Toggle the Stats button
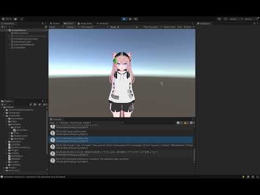The height and width of the screenshot is (195, 260). pos(180,27)
